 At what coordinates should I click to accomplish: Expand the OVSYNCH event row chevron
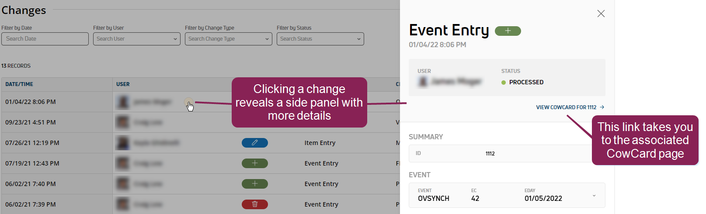tap(594, 195)
